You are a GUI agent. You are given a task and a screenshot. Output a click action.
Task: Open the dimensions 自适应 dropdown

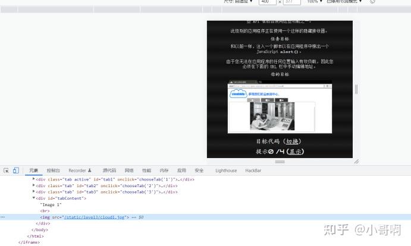pos(239,2)
